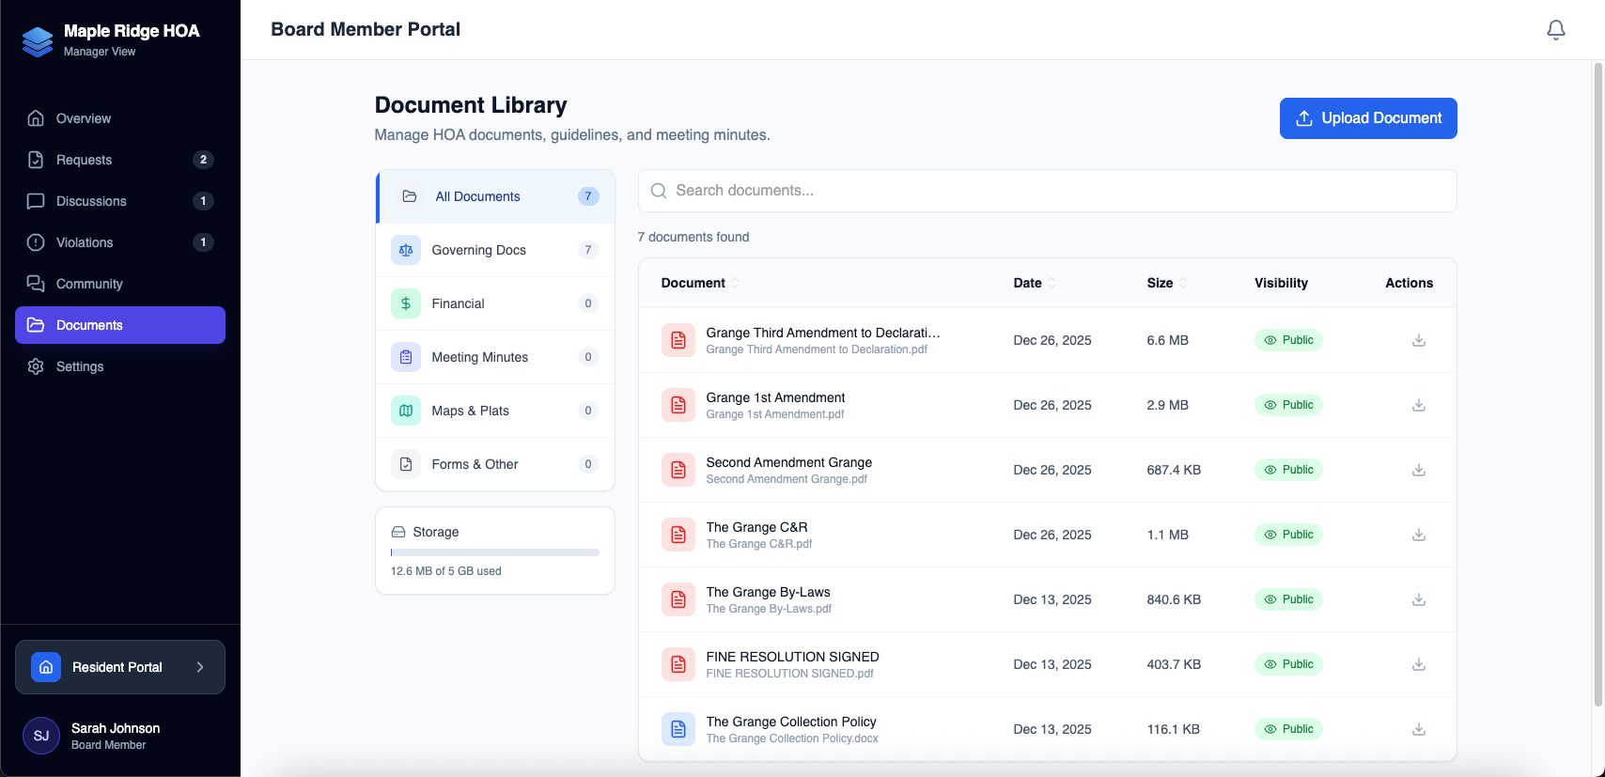Sort the table by Document column
The image size is (1605, 777).
pos(700,283)
